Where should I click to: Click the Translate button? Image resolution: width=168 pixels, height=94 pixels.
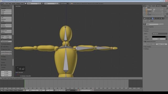coord(6,10)
